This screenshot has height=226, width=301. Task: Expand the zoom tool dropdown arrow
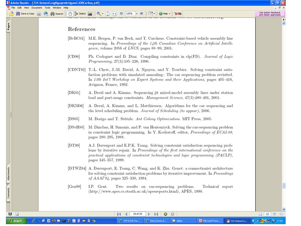click(103, 13)
